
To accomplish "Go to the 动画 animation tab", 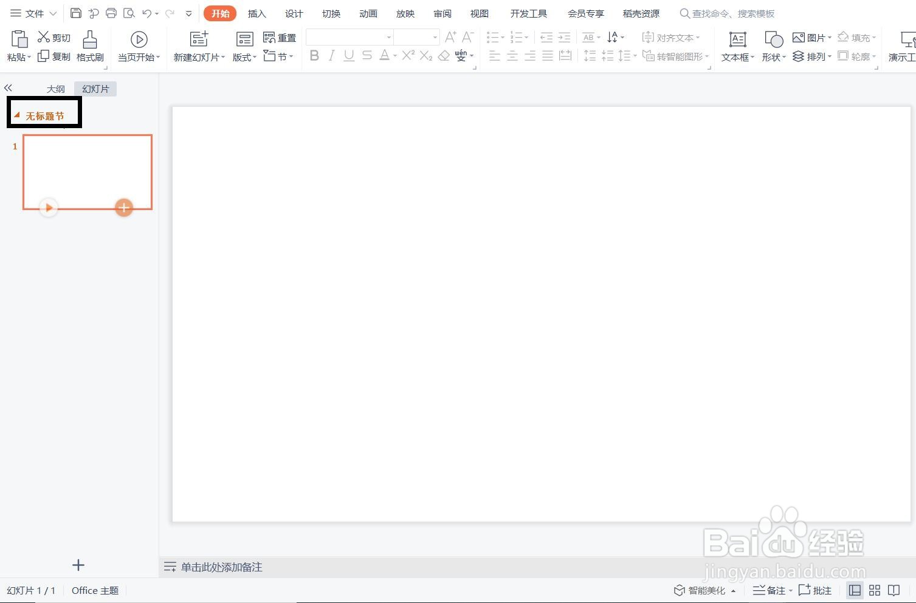I will tap(368, 13).
